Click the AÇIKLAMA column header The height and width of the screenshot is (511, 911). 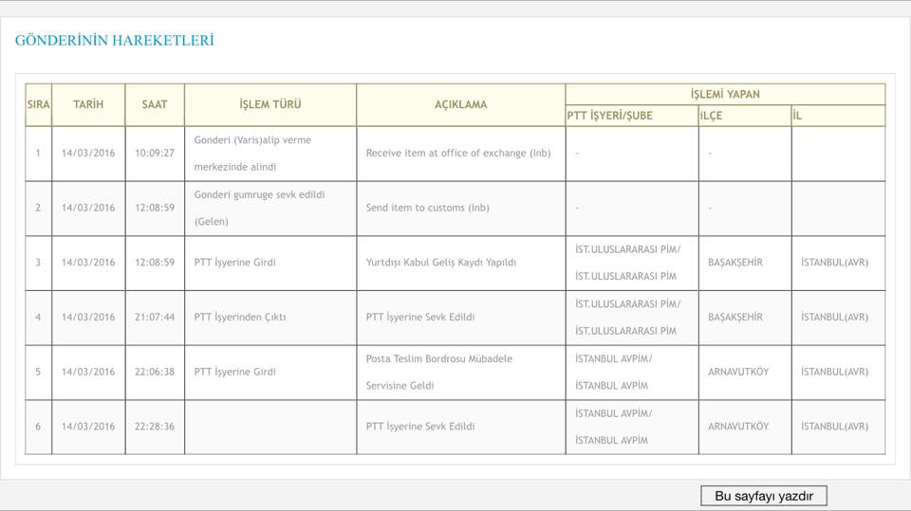(461, 104)
